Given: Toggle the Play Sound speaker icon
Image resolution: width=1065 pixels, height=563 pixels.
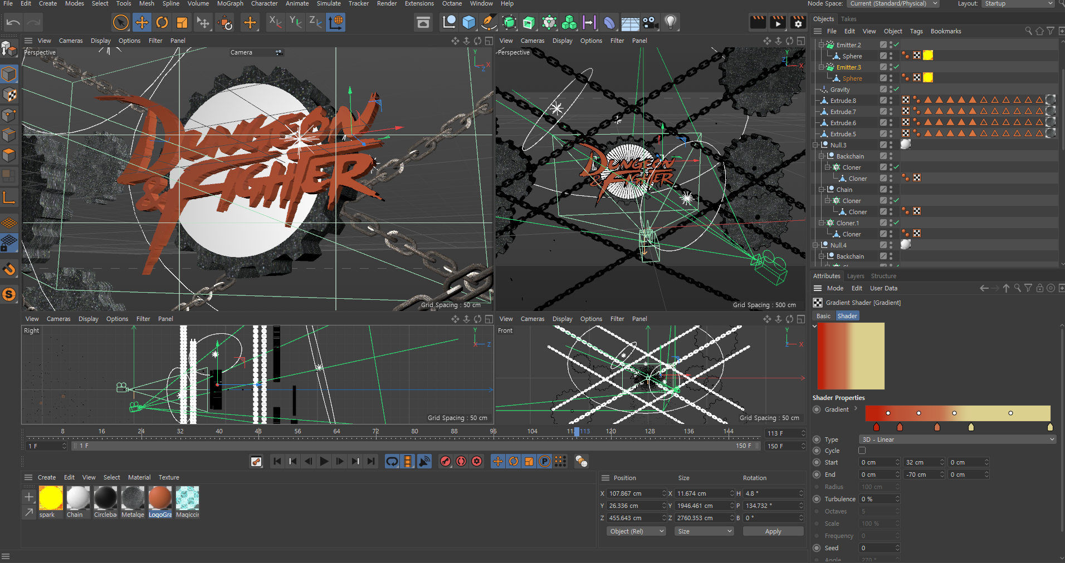Looking at the screenshot, I should tap(424, 461).
